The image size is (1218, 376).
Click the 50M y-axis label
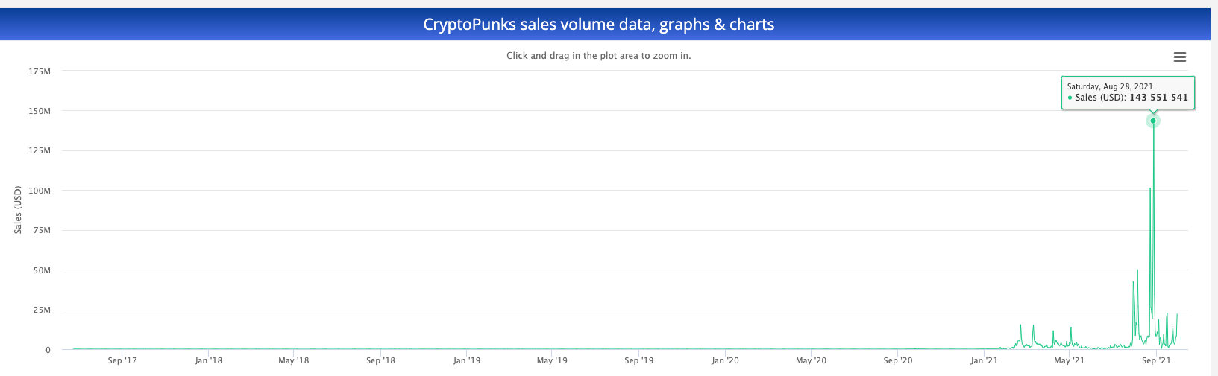pos(42,270)
